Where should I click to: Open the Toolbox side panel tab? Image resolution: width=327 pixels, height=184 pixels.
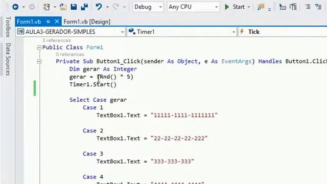(x=8, y=27)
